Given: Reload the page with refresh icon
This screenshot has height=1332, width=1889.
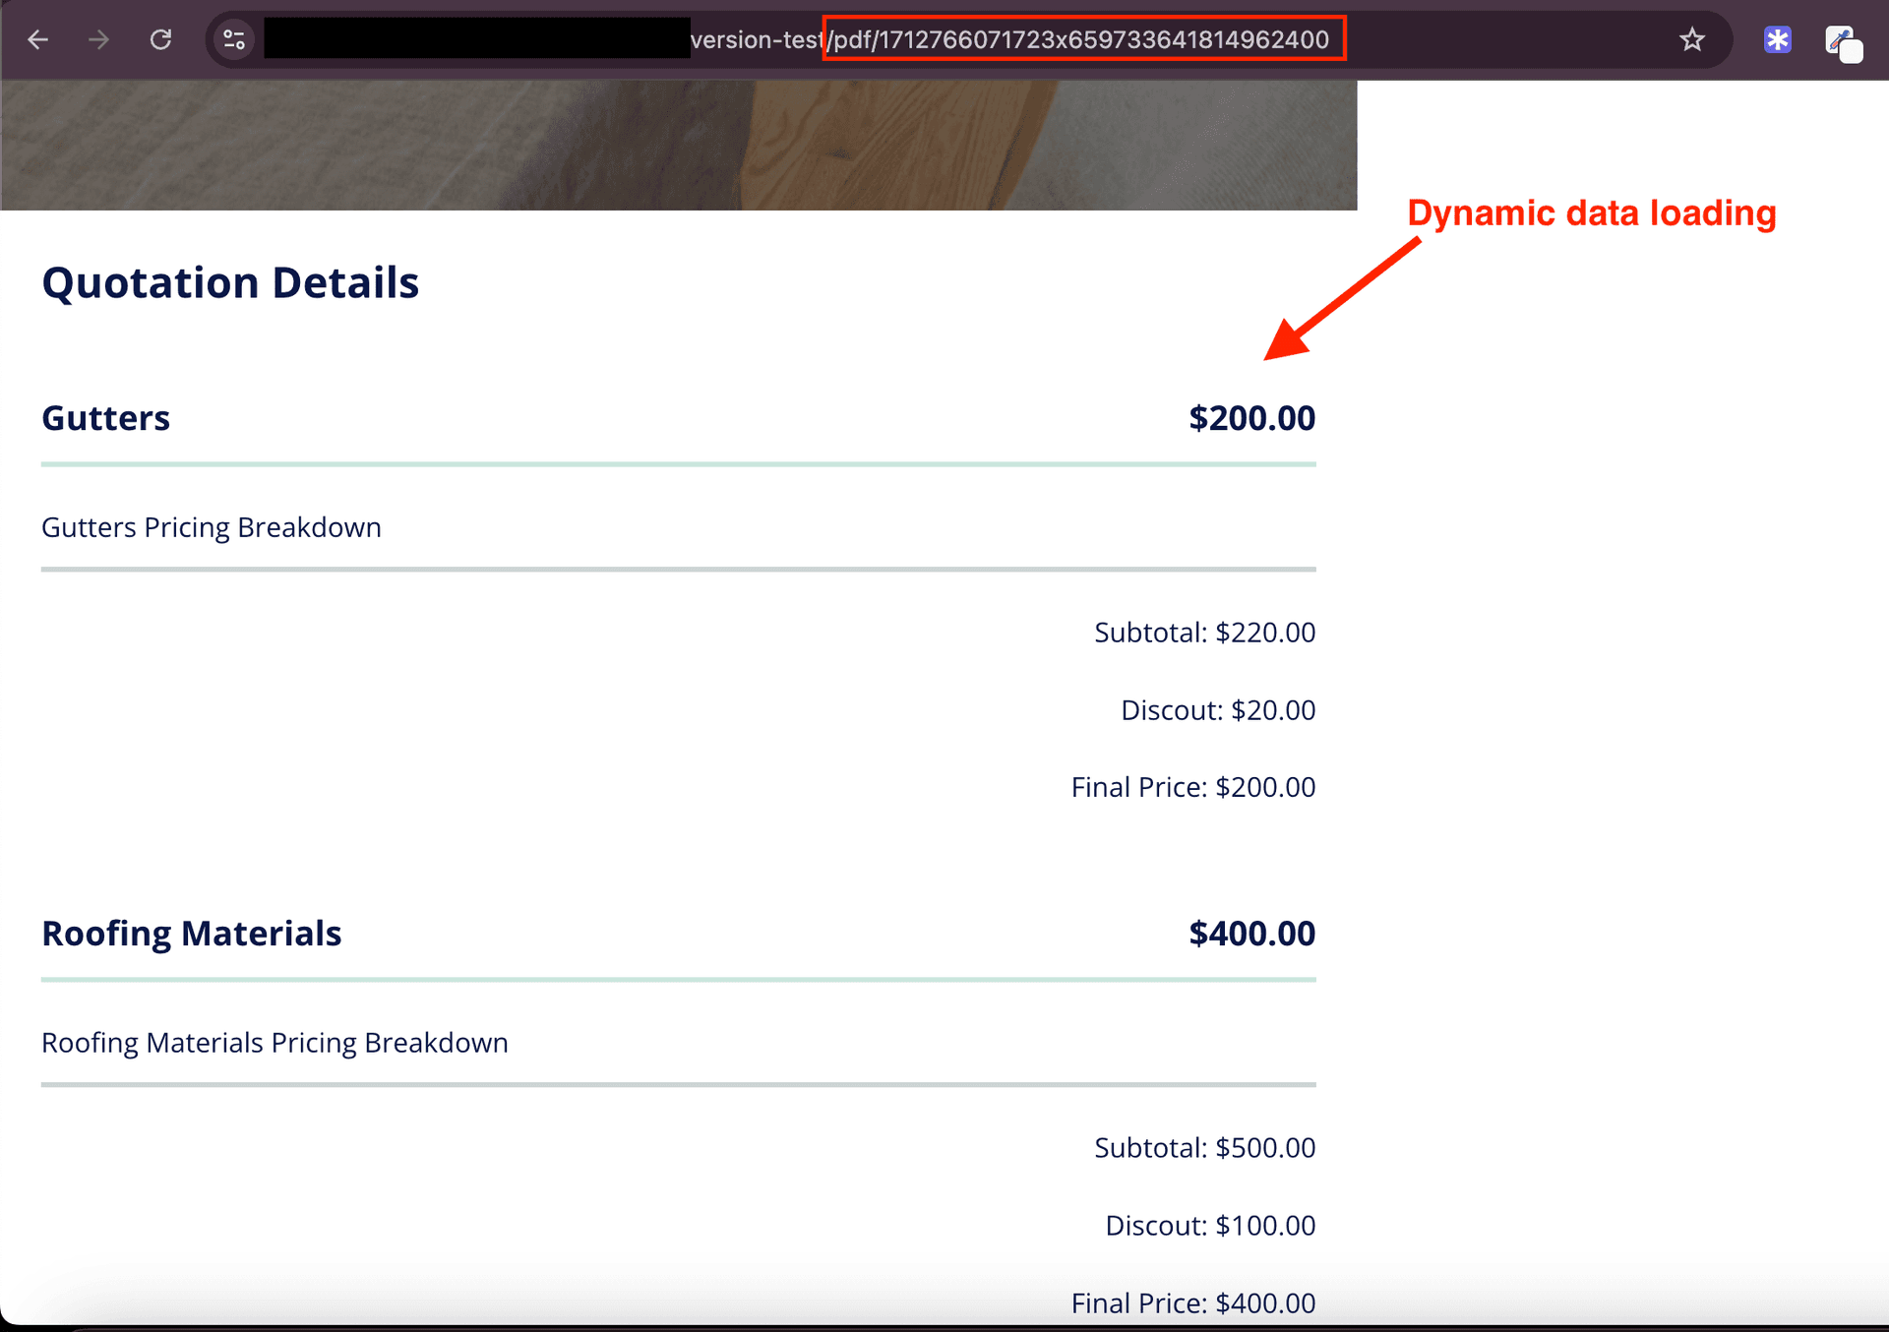Looking at the screenshot, I should [160, 40].
